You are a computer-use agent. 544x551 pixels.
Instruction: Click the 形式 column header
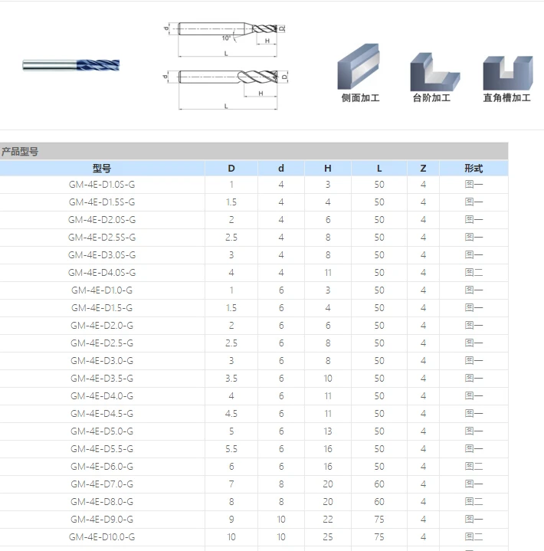point(474,168)
